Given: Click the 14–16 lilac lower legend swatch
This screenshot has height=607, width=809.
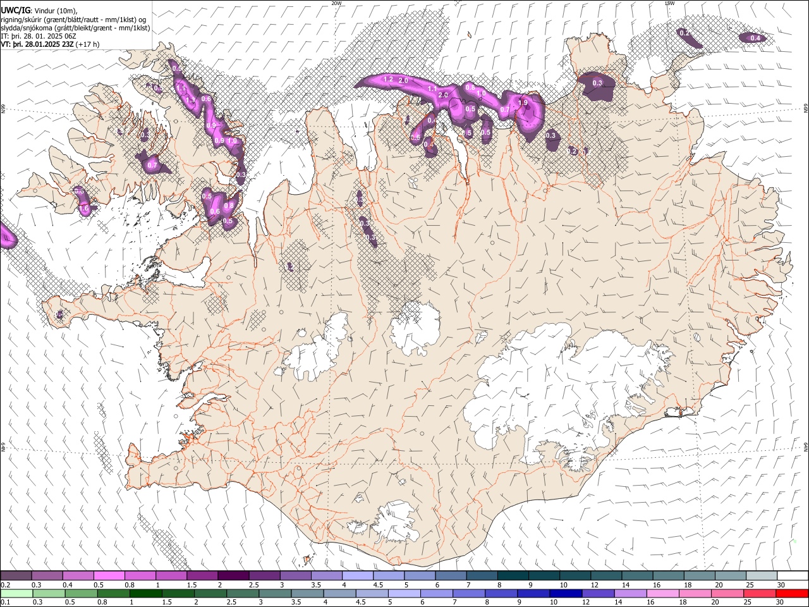Looking at the screenshot, I should point(631,593).
